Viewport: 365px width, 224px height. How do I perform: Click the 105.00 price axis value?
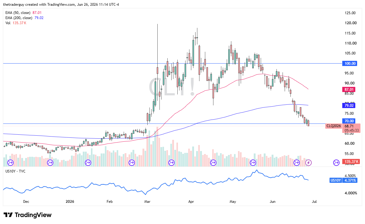[350, 53]
